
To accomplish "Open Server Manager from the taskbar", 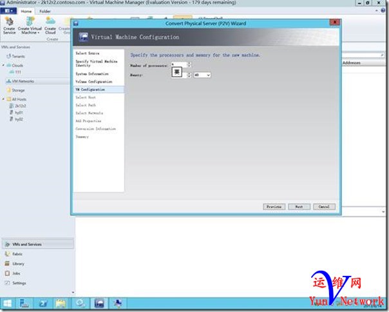I will click(24, 304).
